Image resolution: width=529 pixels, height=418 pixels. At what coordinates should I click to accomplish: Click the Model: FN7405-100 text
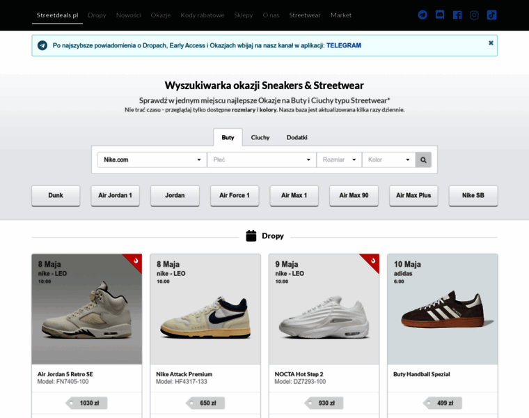(63, 382)
